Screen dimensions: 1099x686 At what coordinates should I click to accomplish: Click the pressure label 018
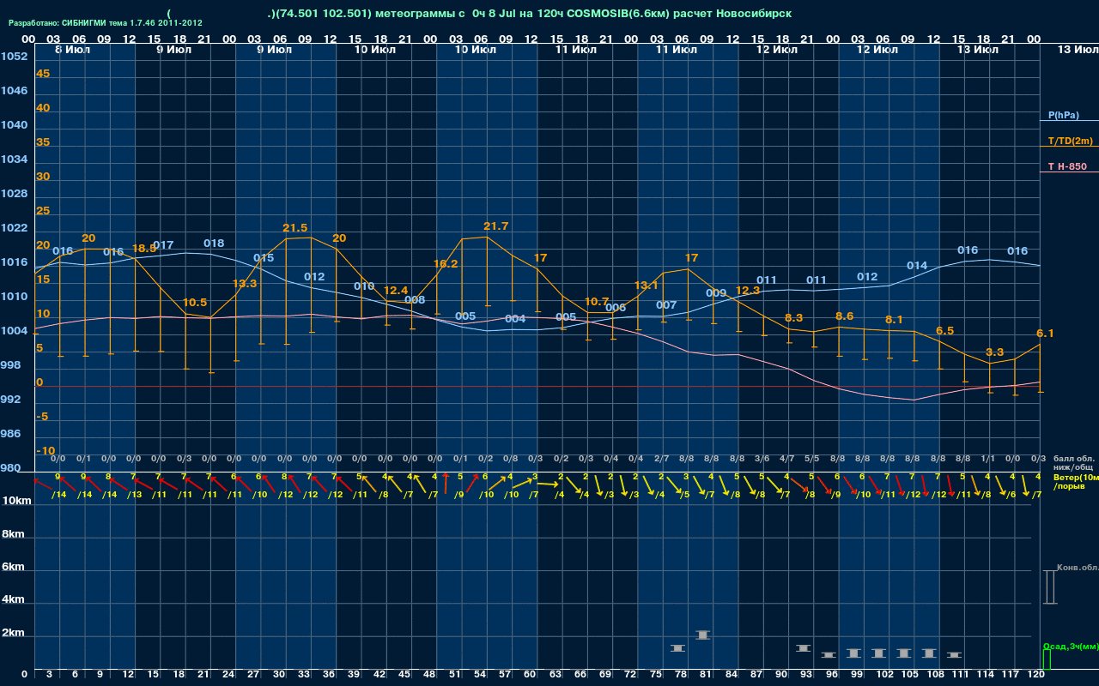(214, 244)
